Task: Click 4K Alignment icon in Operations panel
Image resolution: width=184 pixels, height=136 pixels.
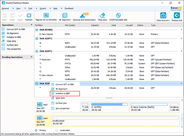Action: [x=3, y=33]
